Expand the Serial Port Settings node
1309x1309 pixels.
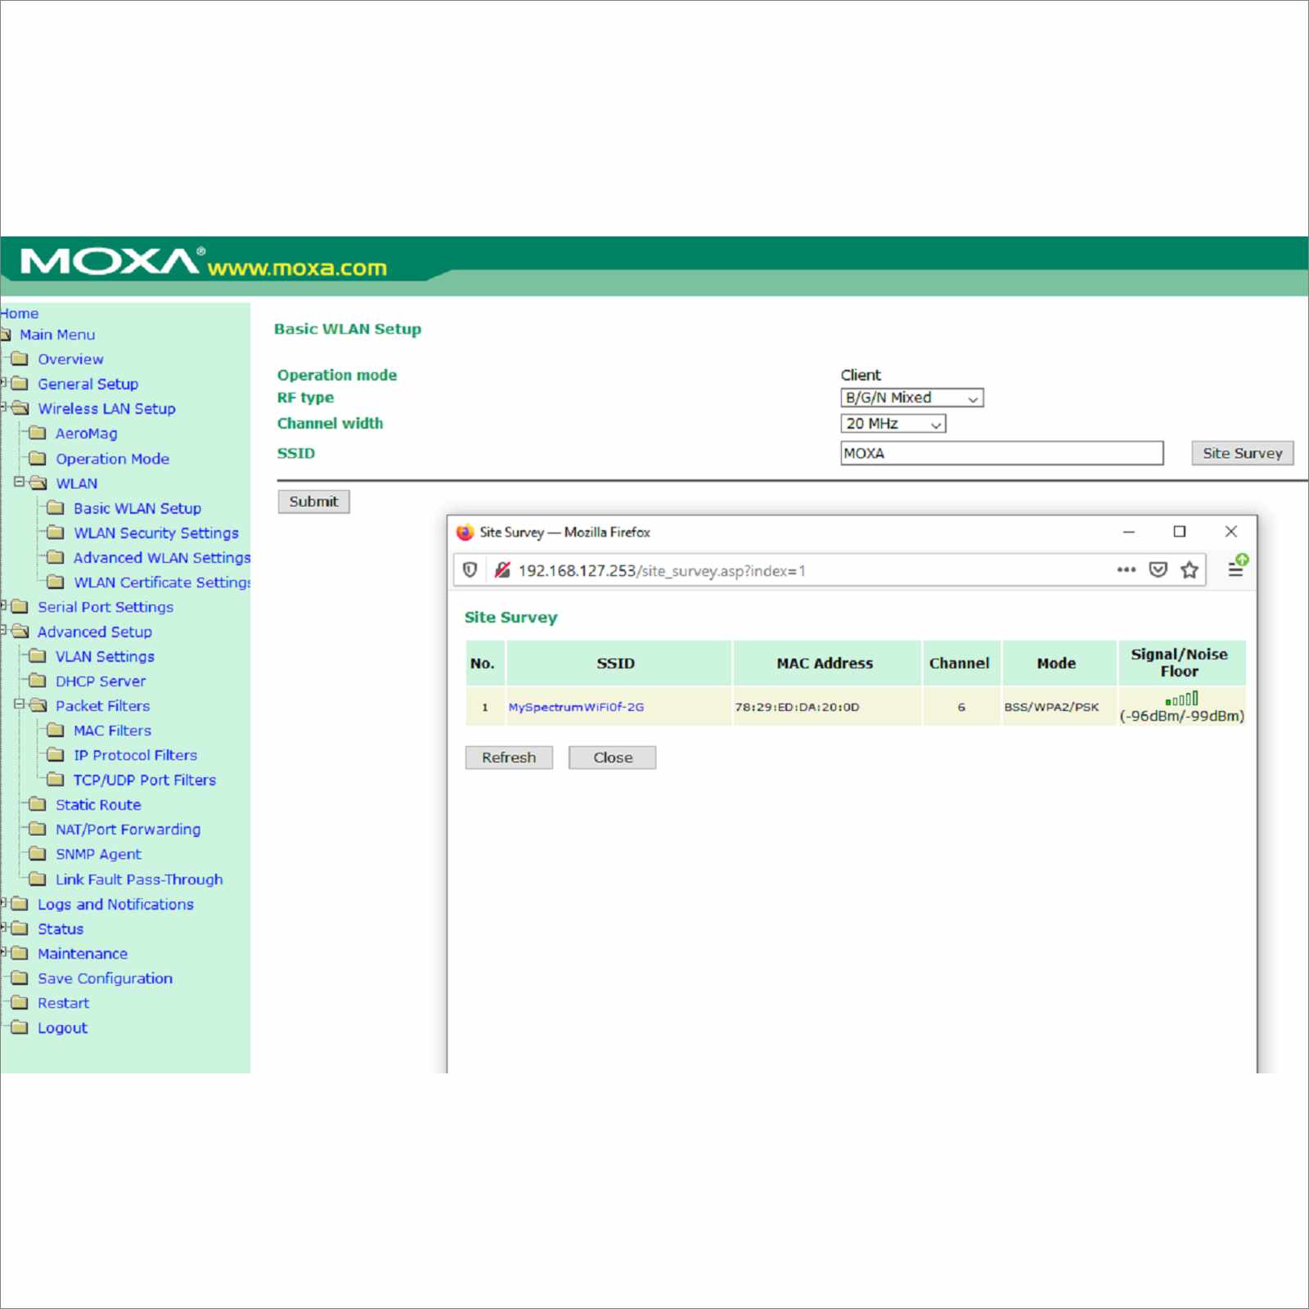pos(3,605)
